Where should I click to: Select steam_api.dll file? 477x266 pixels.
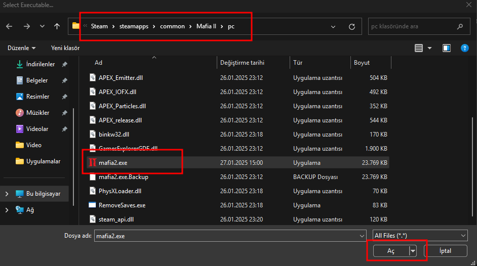(116, 219)
